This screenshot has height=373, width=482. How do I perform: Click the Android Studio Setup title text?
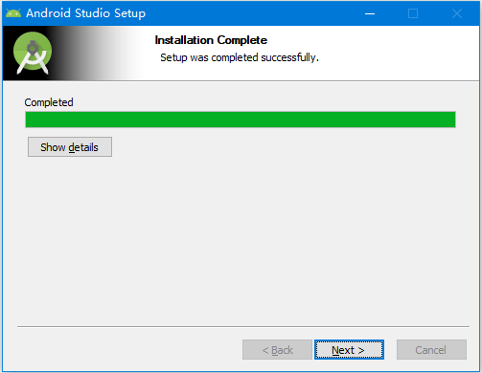click(85, 13)
